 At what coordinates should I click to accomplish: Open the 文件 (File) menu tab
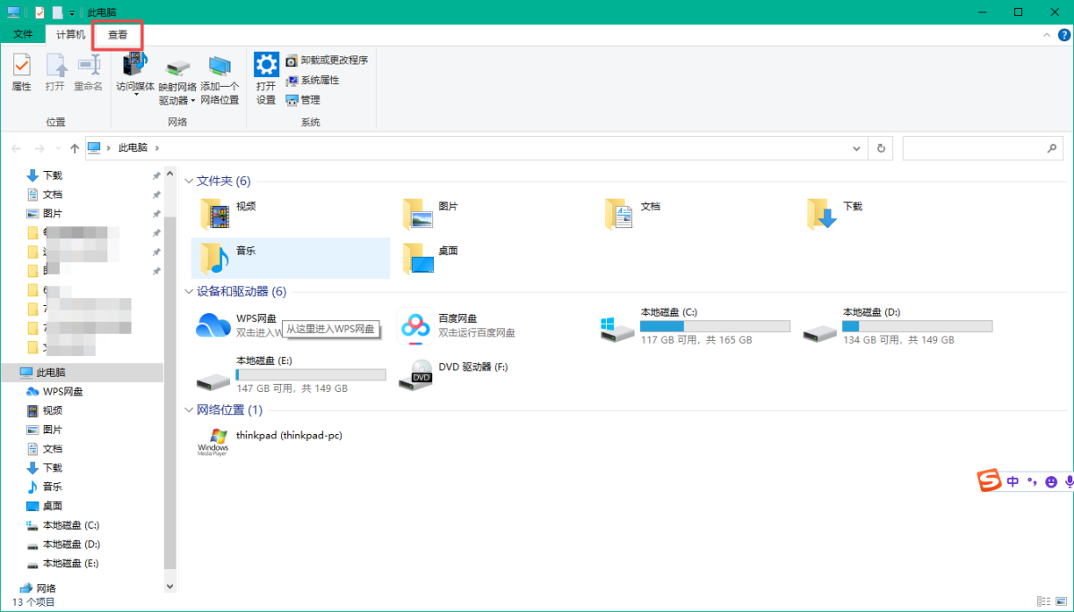click(23, 35)
